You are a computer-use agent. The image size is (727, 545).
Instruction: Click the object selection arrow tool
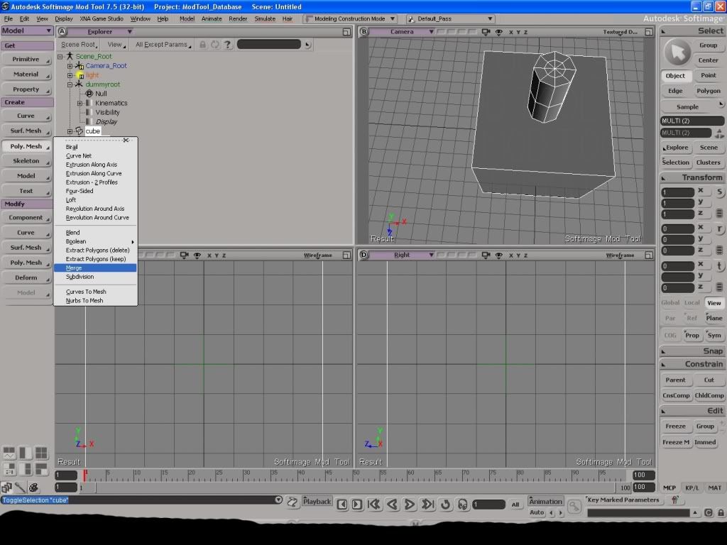pyautogui.click(x=677, y=53)
